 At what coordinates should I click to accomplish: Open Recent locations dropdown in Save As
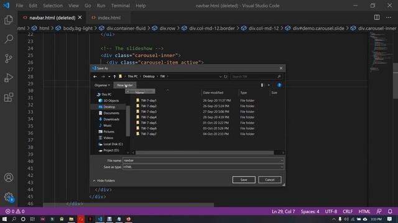109,76
